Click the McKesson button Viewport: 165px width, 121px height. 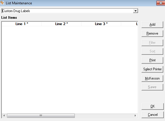(152, 78)
